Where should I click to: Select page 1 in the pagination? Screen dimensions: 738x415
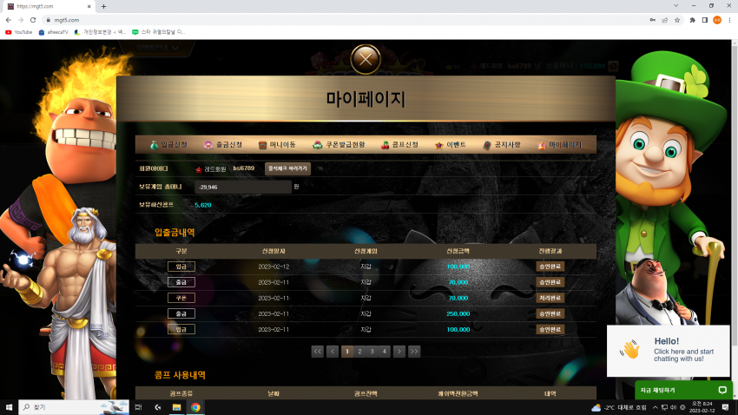click(x=347, y=352)
